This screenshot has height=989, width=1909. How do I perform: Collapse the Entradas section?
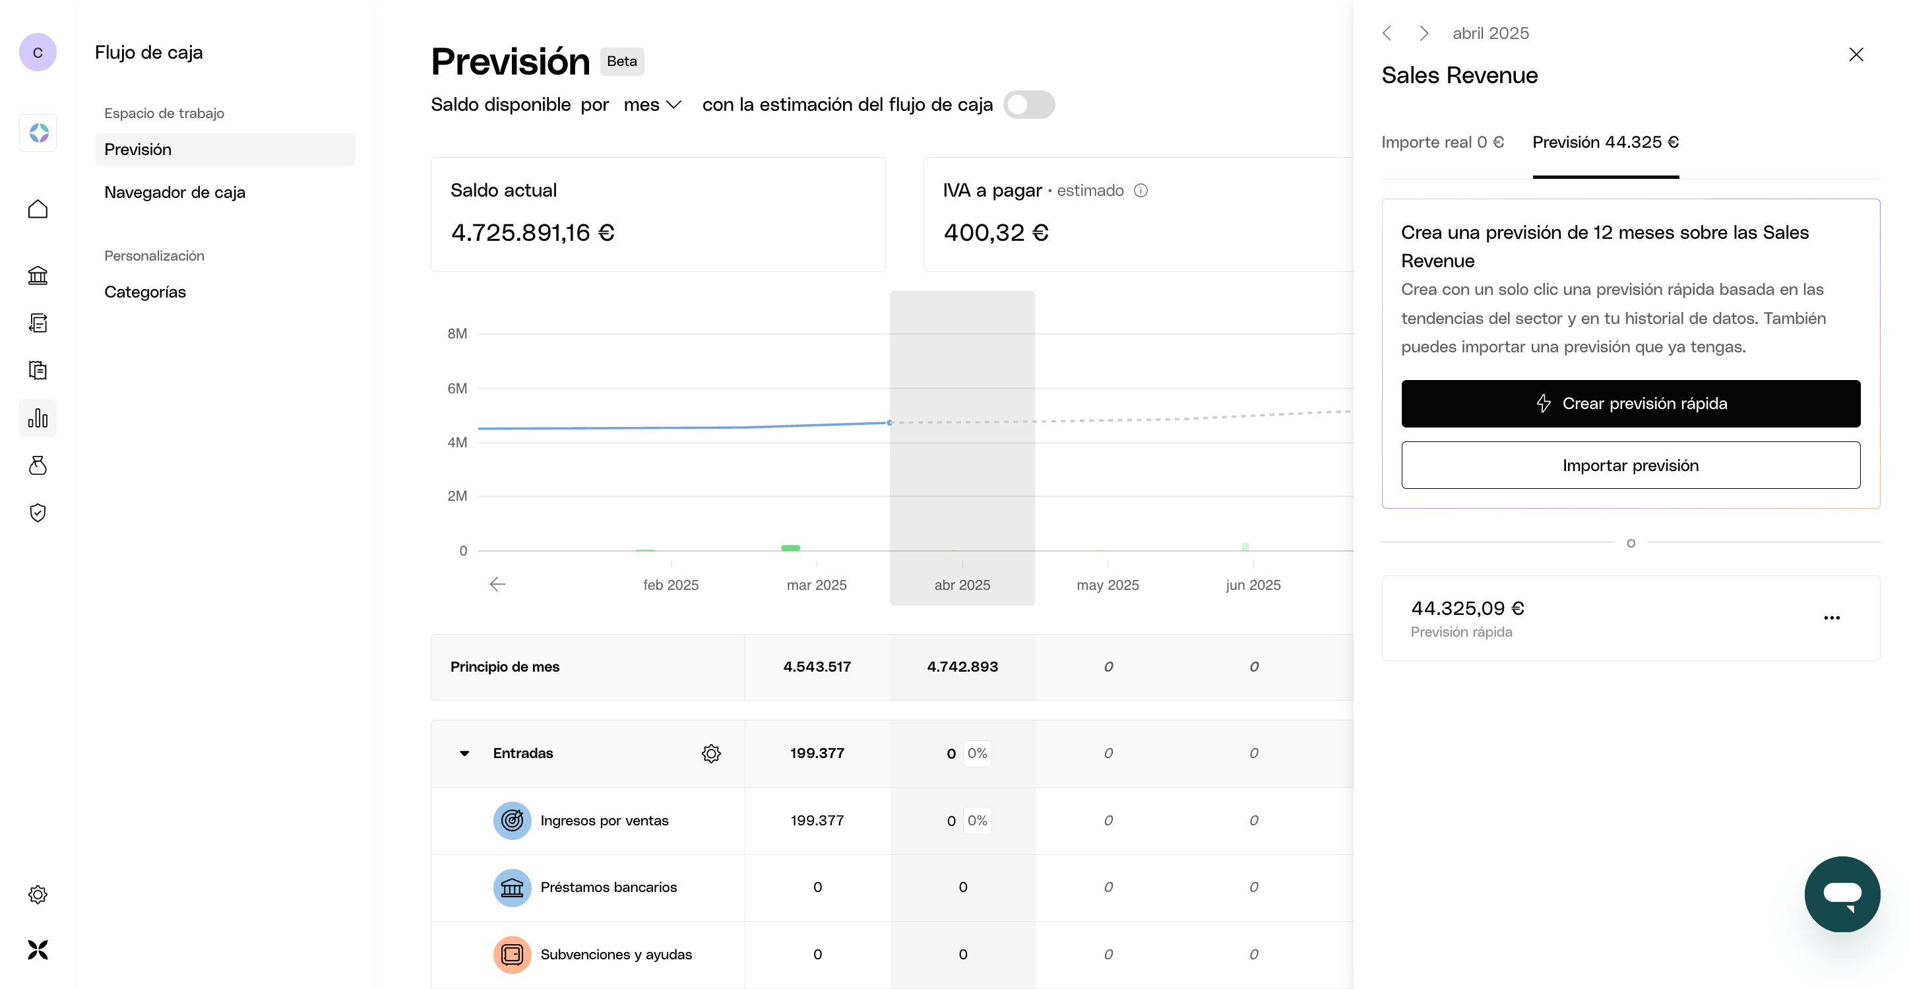coord(464,753)
